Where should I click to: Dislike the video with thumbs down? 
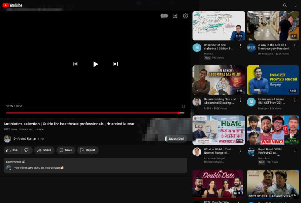point(26,150)
